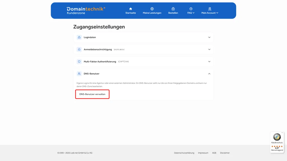Open the AGB footer link
The image size is (287, 161).
click(214, 153)
